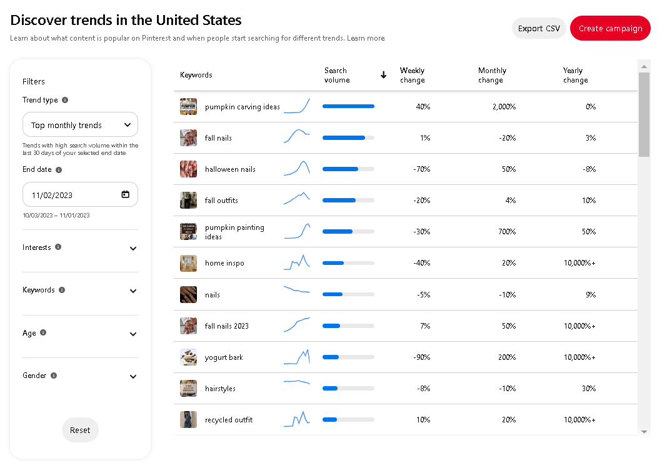Click the sort arrow beside Search volume
The height and width of the screenshot is (468, 662).
point(383,74)
